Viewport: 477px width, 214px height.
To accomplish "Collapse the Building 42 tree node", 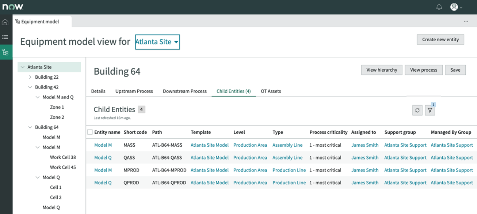I will [30, 87].
